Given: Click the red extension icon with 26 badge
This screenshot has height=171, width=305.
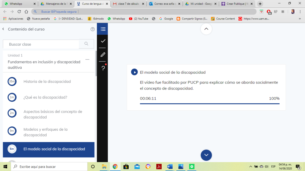Looking at the screenshot, I should point(269,12).
